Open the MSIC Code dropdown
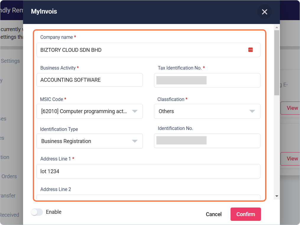The height and width of the screenshot is (225, 300). pos(90,111)
